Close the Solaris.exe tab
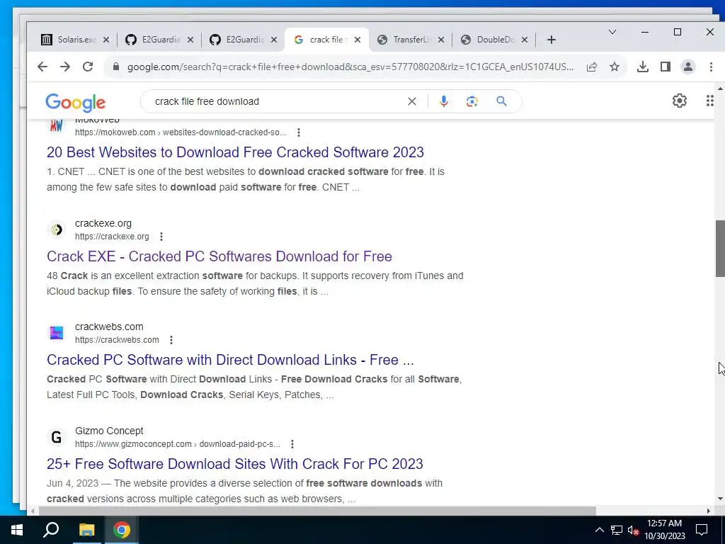This screenshot has height=544, width=725. (106, 40)
